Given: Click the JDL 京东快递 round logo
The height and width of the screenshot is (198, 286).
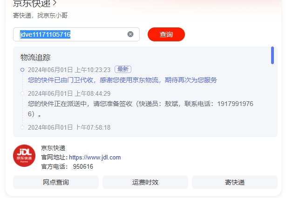Looking at the screenshot, I should [x=24, y=156].
